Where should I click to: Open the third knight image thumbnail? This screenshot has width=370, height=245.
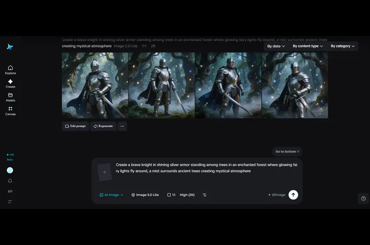click(229, 85)
